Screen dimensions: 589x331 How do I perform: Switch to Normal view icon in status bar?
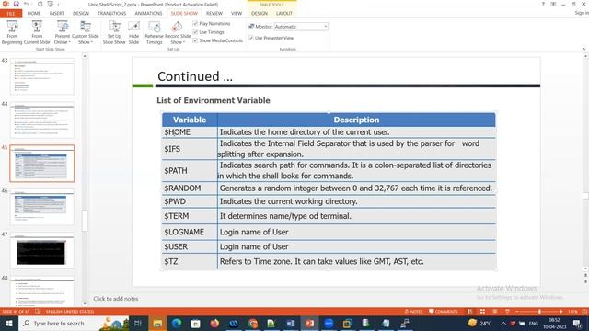pyautogui.click(x=470, y=312)
